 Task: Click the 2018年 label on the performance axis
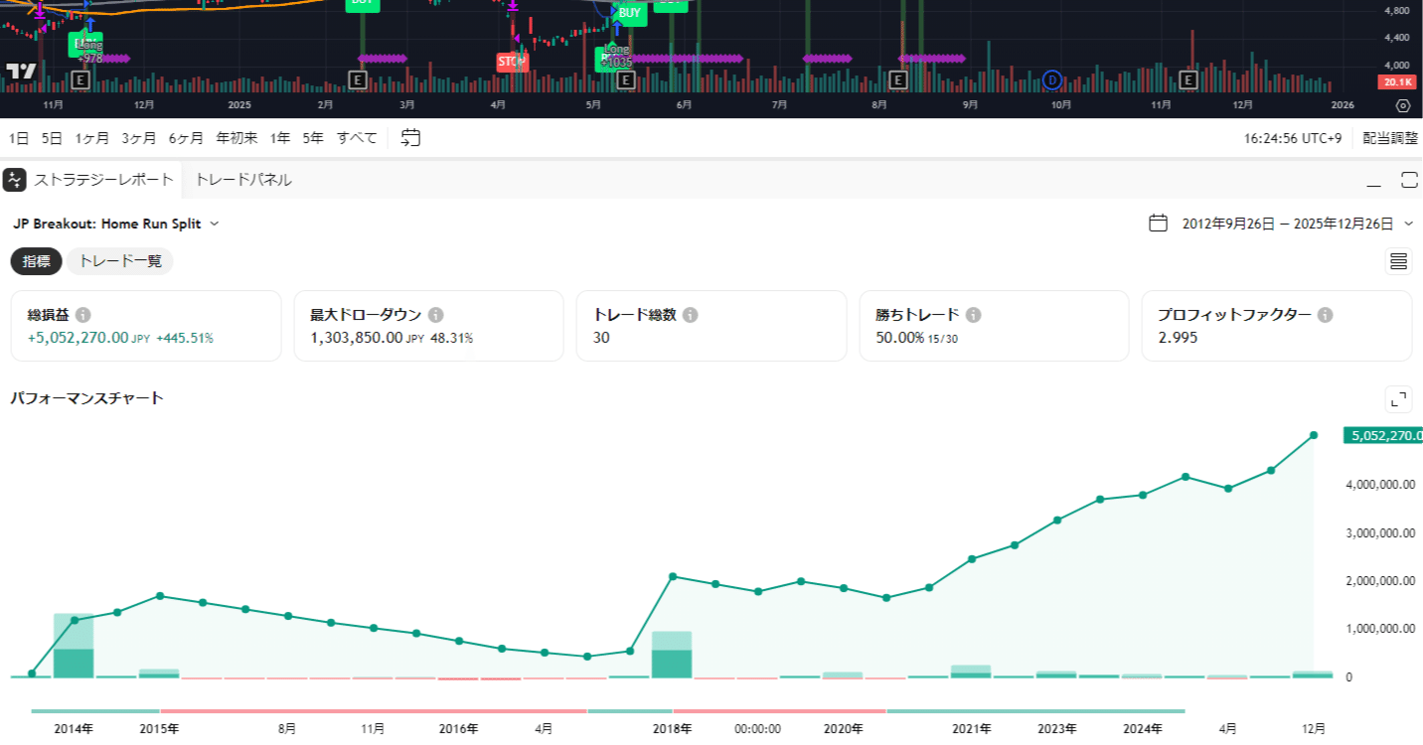(x=672, y=728)
